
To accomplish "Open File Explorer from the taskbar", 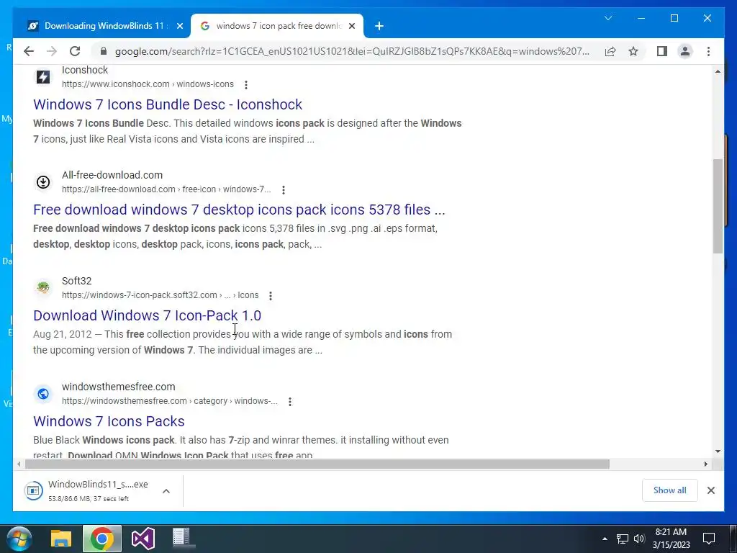I will point(60,539).
